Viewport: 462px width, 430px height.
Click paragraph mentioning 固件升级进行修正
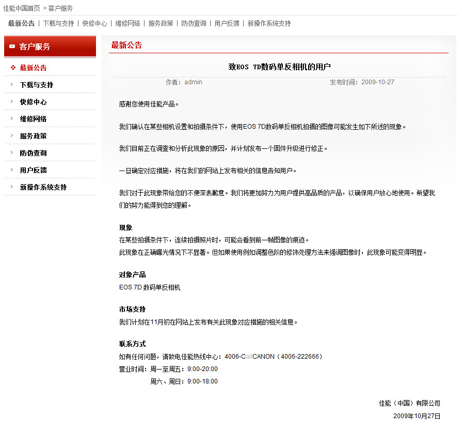[x=223, y=148]
